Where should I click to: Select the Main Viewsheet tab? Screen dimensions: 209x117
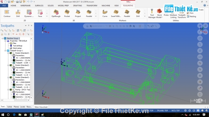(41, 107)
